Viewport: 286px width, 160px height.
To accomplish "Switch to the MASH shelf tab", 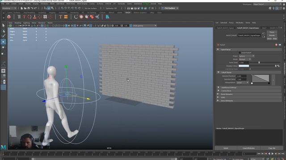I will coord(128,12).
